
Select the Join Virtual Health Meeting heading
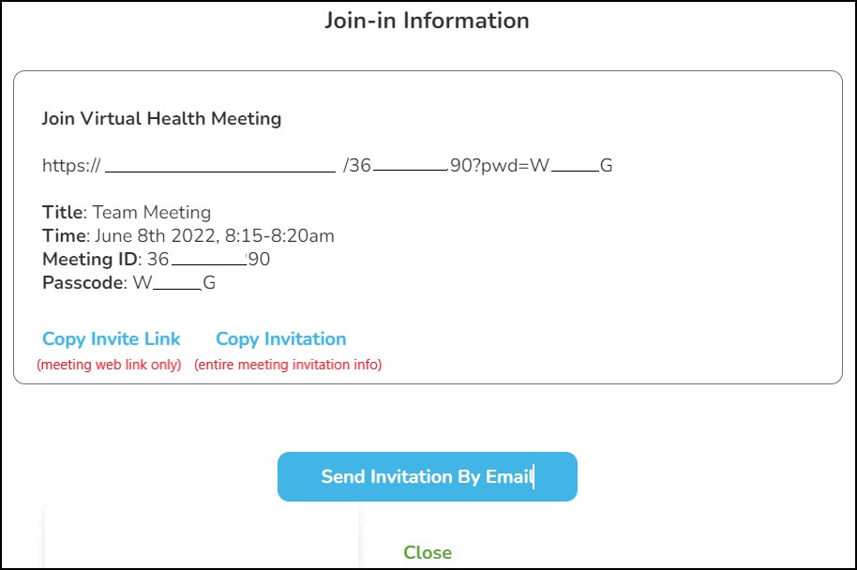161,119
